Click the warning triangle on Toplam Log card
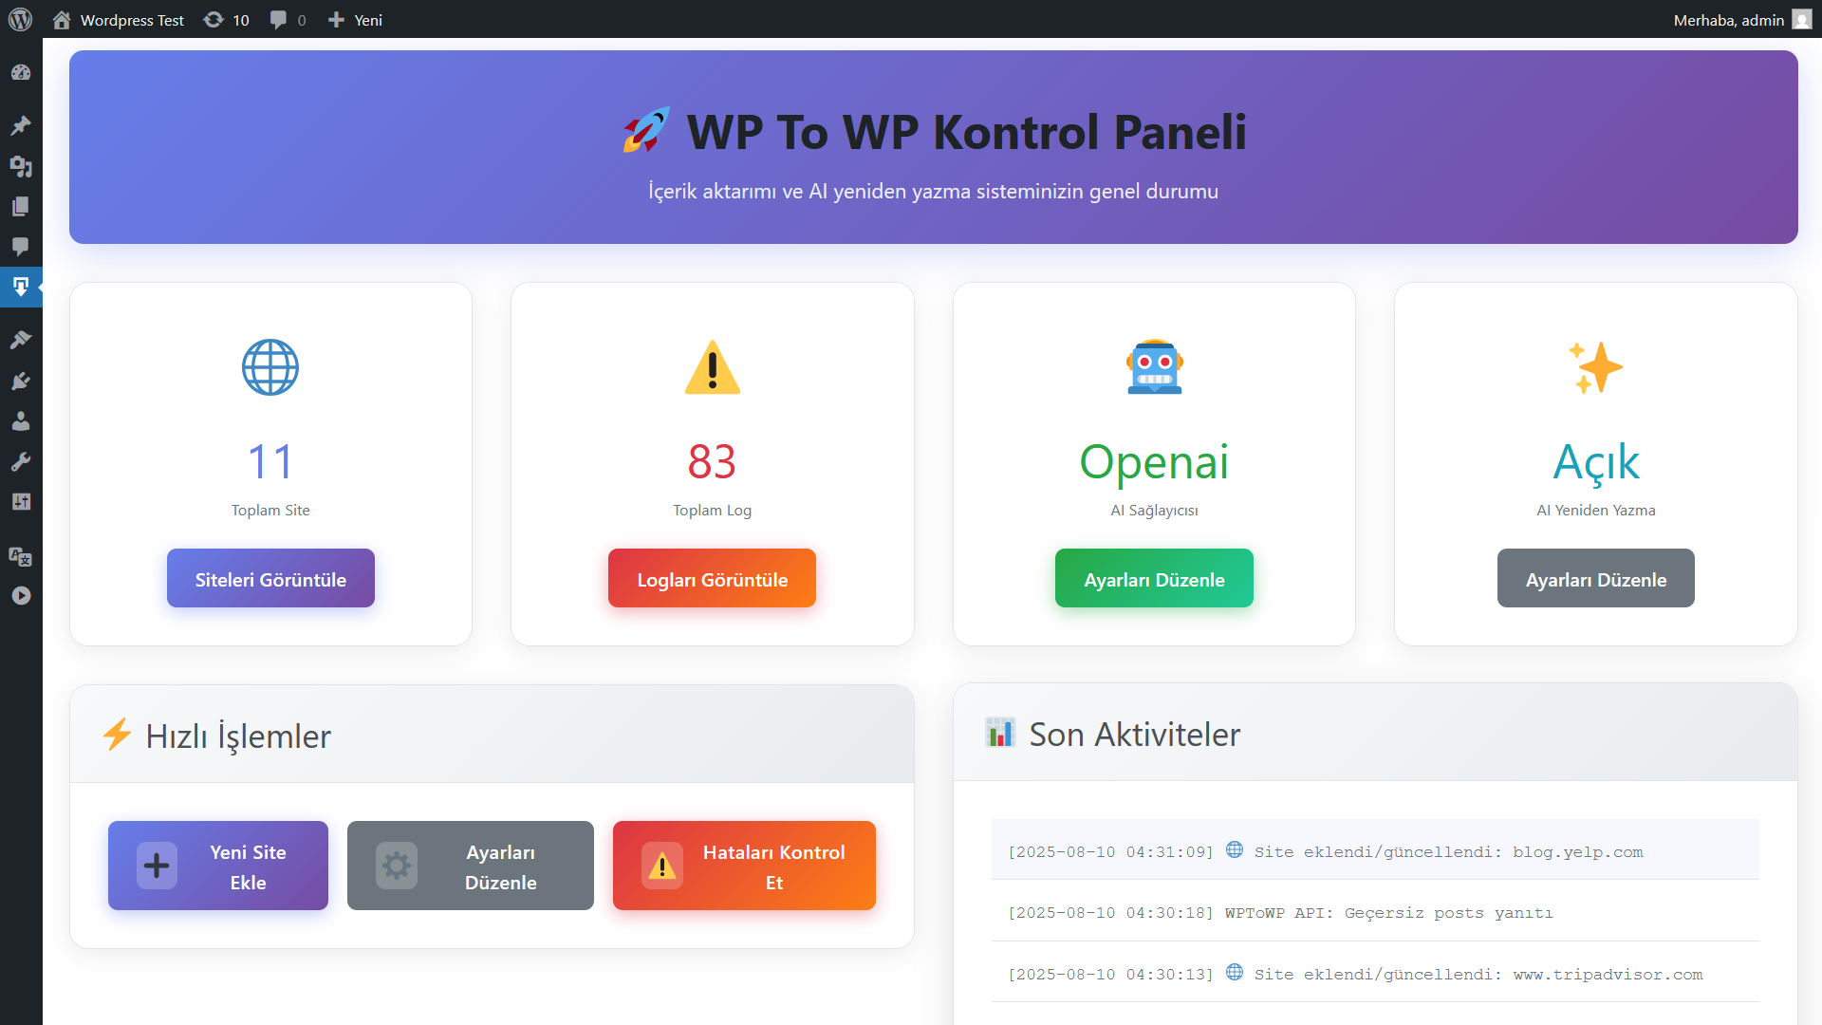1822x1025 pixels. coord(713,367)
